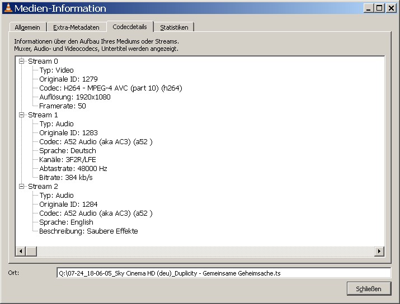Collapse the Stream 2 tree node
Image resolution: width=400 pixels, height=304 pixels.
pos(22,187)
